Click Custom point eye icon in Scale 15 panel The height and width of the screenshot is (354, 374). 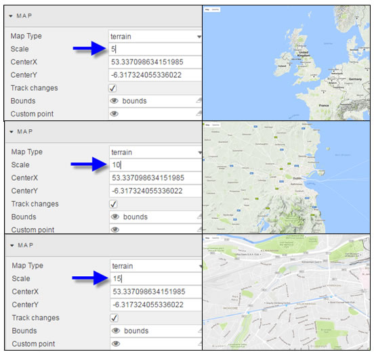tap(116, 344)
